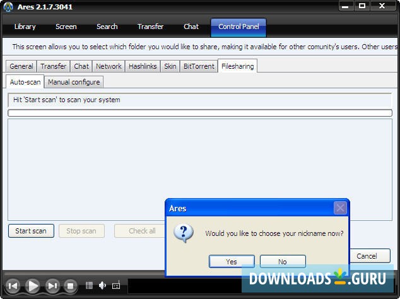400x299 pixels.
Task: Select the Control Panel tab
Action: tap(238, 27)
